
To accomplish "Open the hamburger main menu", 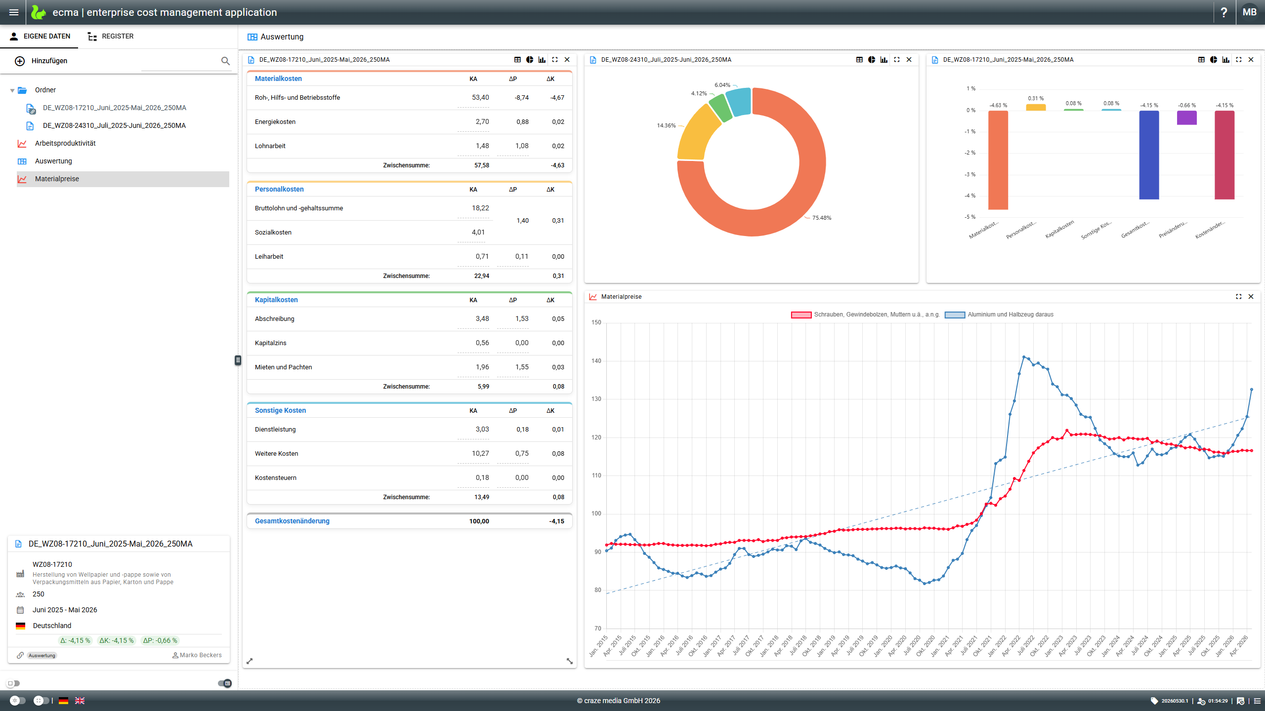I will (14, 12).
